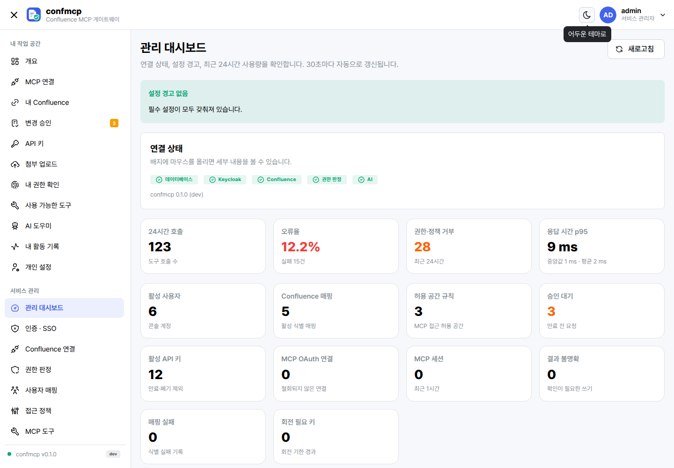Screen dimensions: 674x468
Task: Click the 내 Confluence link icon
Action: click(x=15, y=102)
